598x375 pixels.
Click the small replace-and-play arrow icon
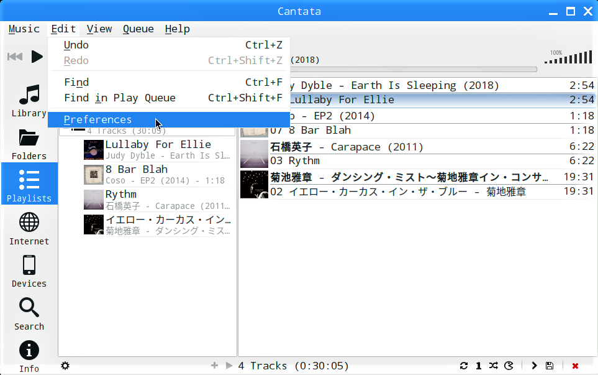pos(229,366)
